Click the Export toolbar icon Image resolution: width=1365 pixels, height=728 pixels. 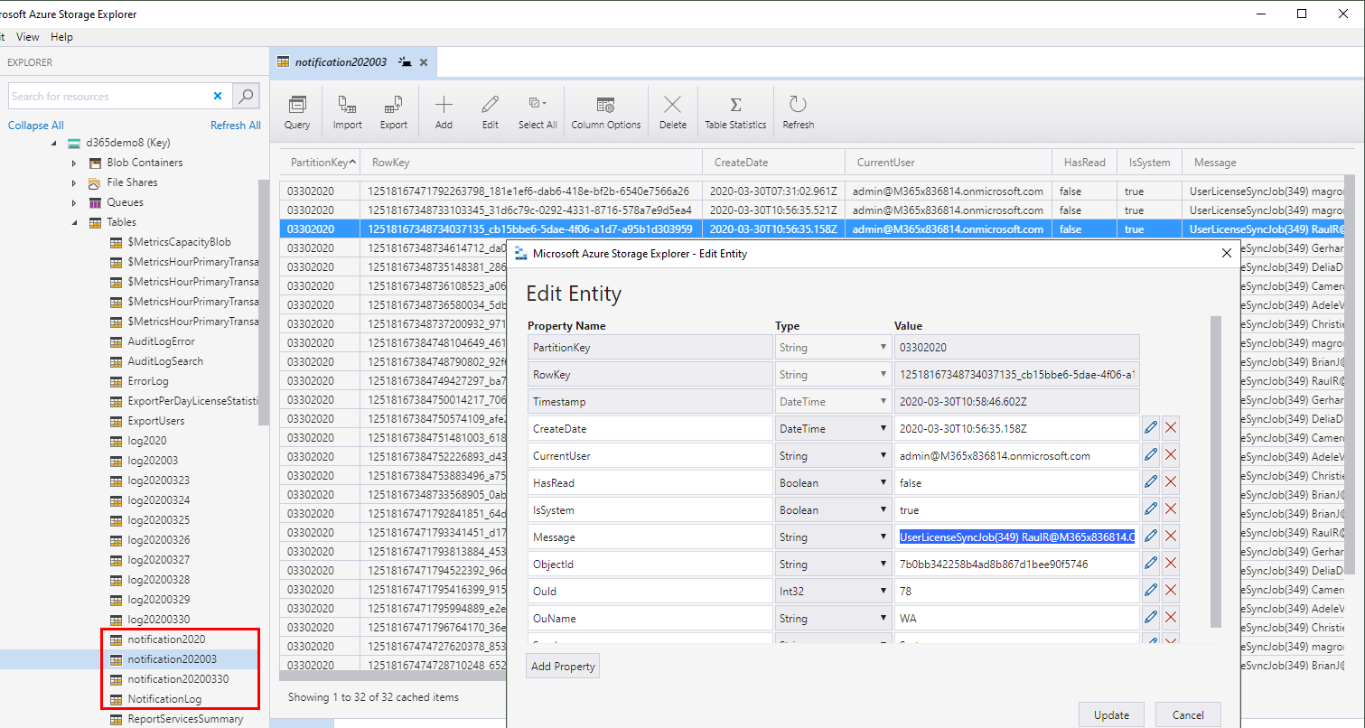click(x=393, y=112)
